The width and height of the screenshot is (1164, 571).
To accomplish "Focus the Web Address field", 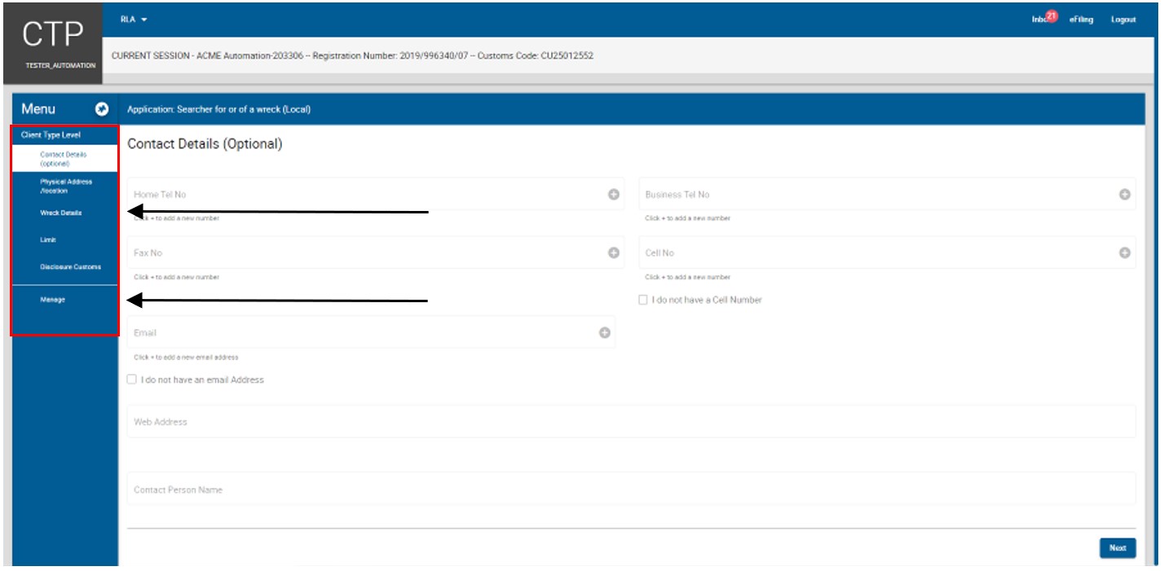I will pos(631,421).
